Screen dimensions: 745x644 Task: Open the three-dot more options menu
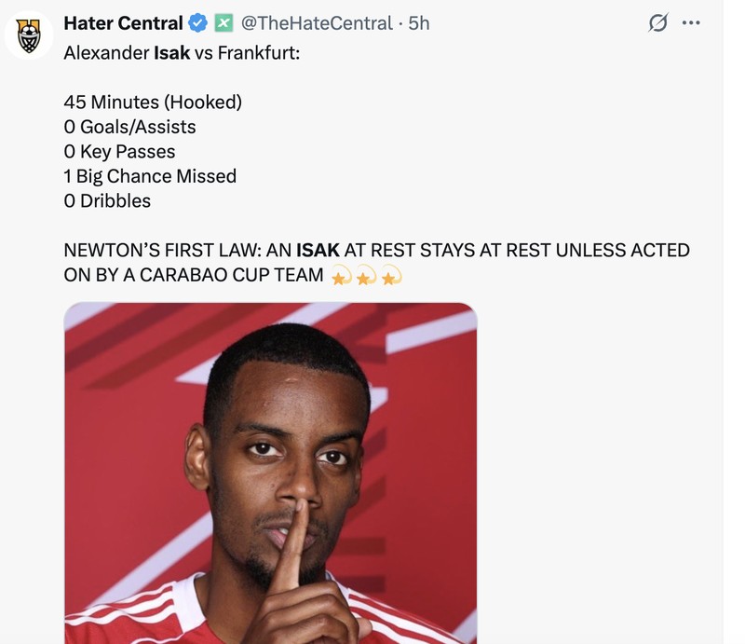click(x=690, y=23)
